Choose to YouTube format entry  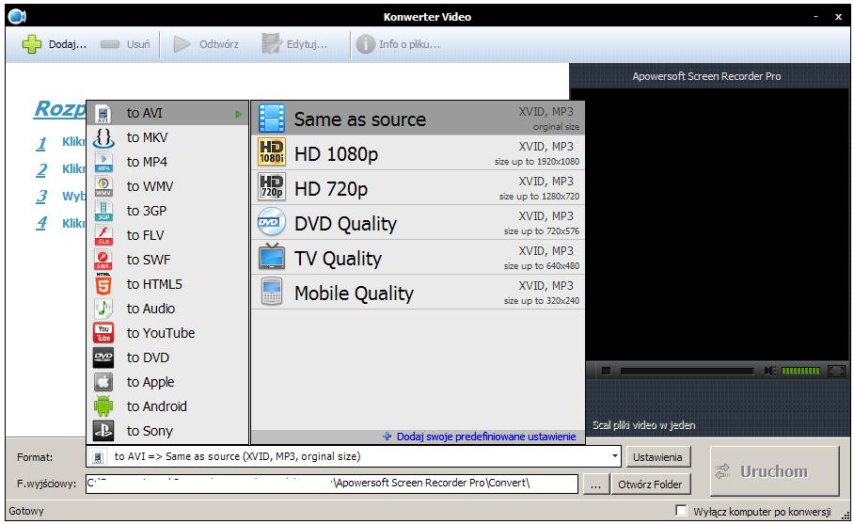167,333
